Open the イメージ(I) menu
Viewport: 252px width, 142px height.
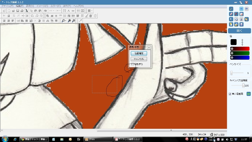pos(42,6)
